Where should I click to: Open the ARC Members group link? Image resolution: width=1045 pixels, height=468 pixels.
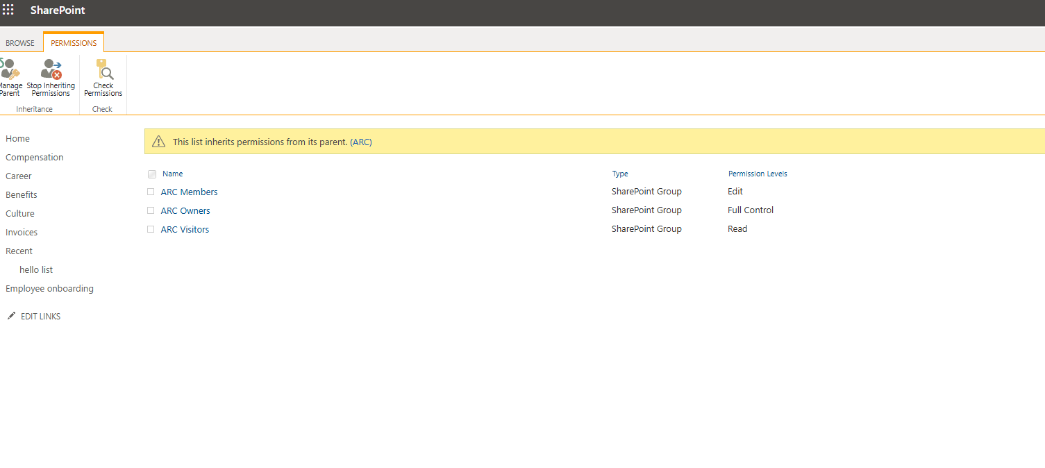(x=189, y=192)
